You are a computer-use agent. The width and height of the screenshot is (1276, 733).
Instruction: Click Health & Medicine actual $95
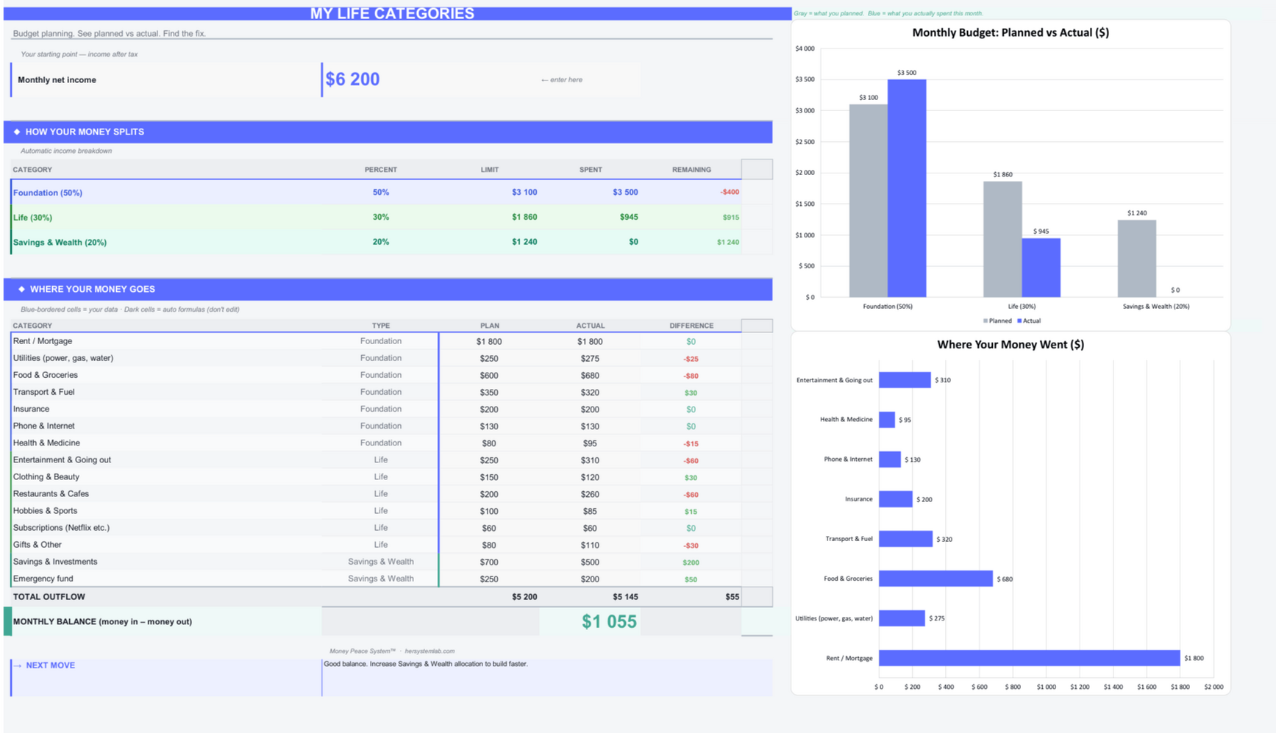tap(590, 443)
